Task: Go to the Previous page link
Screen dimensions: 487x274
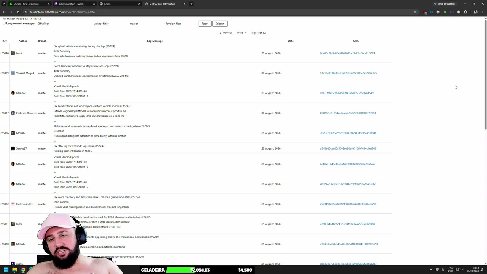Action: (x=226, y=33)
